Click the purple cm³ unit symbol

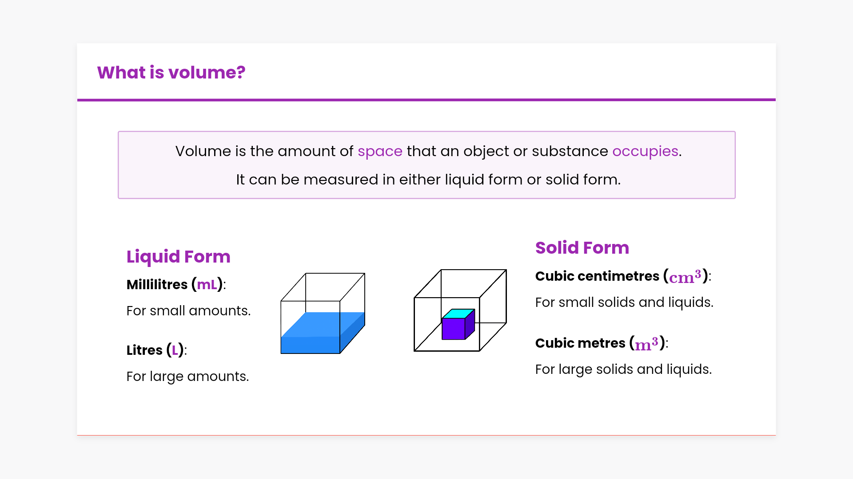(685, 277)
